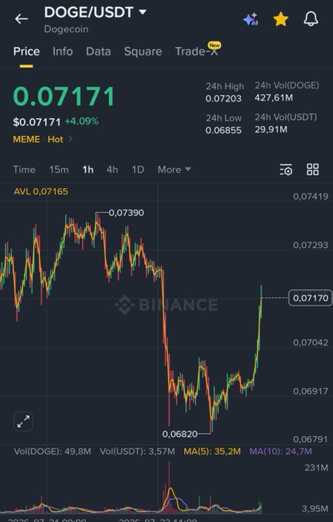Screen dimensions: 333x522
Task: Click the chart high marker 0,07390
Action: pyautogui.click(x=126, y=213)
